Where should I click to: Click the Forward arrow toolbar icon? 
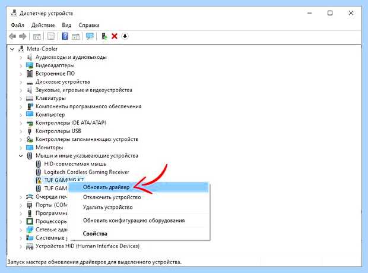coord(23,36)
